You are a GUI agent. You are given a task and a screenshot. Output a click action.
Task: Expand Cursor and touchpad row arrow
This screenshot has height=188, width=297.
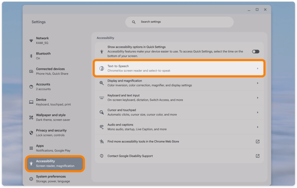258,112
